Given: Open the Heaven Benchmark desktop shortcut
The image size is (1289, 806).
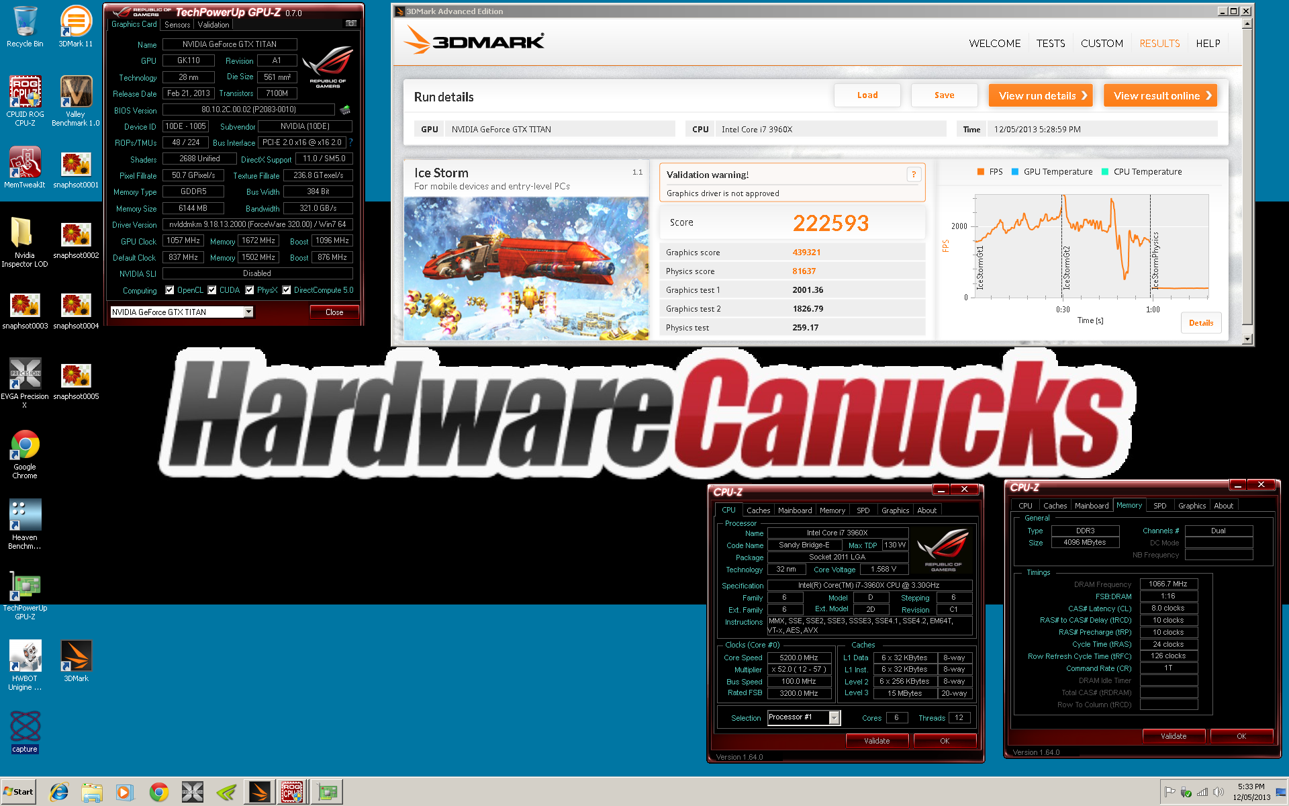Looking at the screenshot, I should point(25,525).
